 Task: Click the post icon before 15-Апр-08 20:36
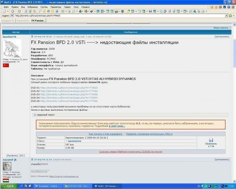(x=32, y=37)
